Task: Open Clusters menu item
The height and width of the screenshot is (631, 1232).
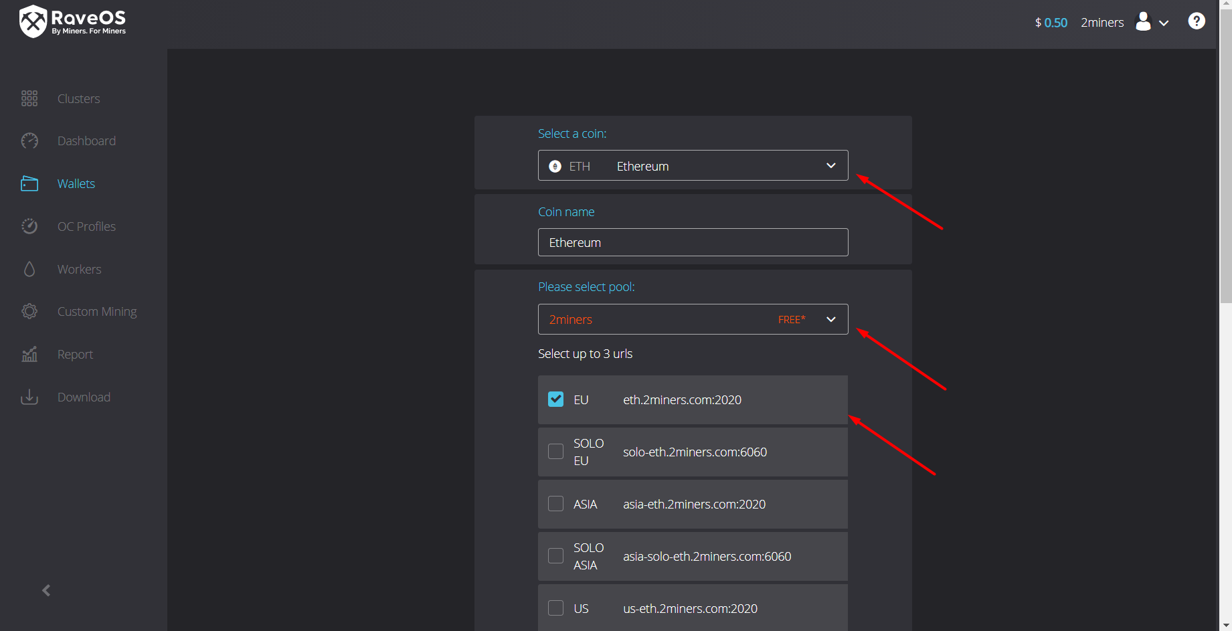Action: [78, 98]
